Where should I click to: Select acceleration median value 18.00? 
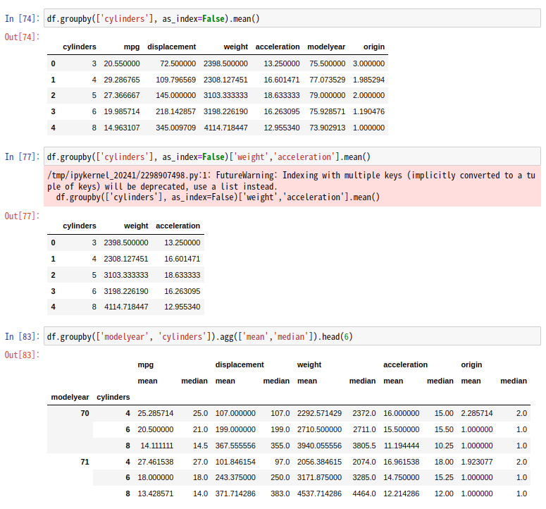pos(444,462)
